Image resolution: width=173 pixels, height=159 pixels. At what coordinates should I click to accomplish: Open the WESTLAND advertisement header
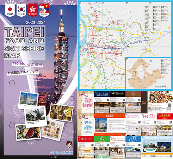tap(118, 94)
